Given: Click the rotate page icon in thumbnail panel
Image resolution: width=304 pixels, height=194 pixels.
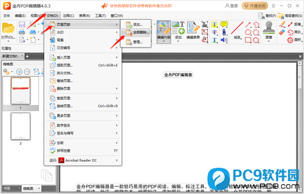Looking at the screenshot, I should point(36,72).
